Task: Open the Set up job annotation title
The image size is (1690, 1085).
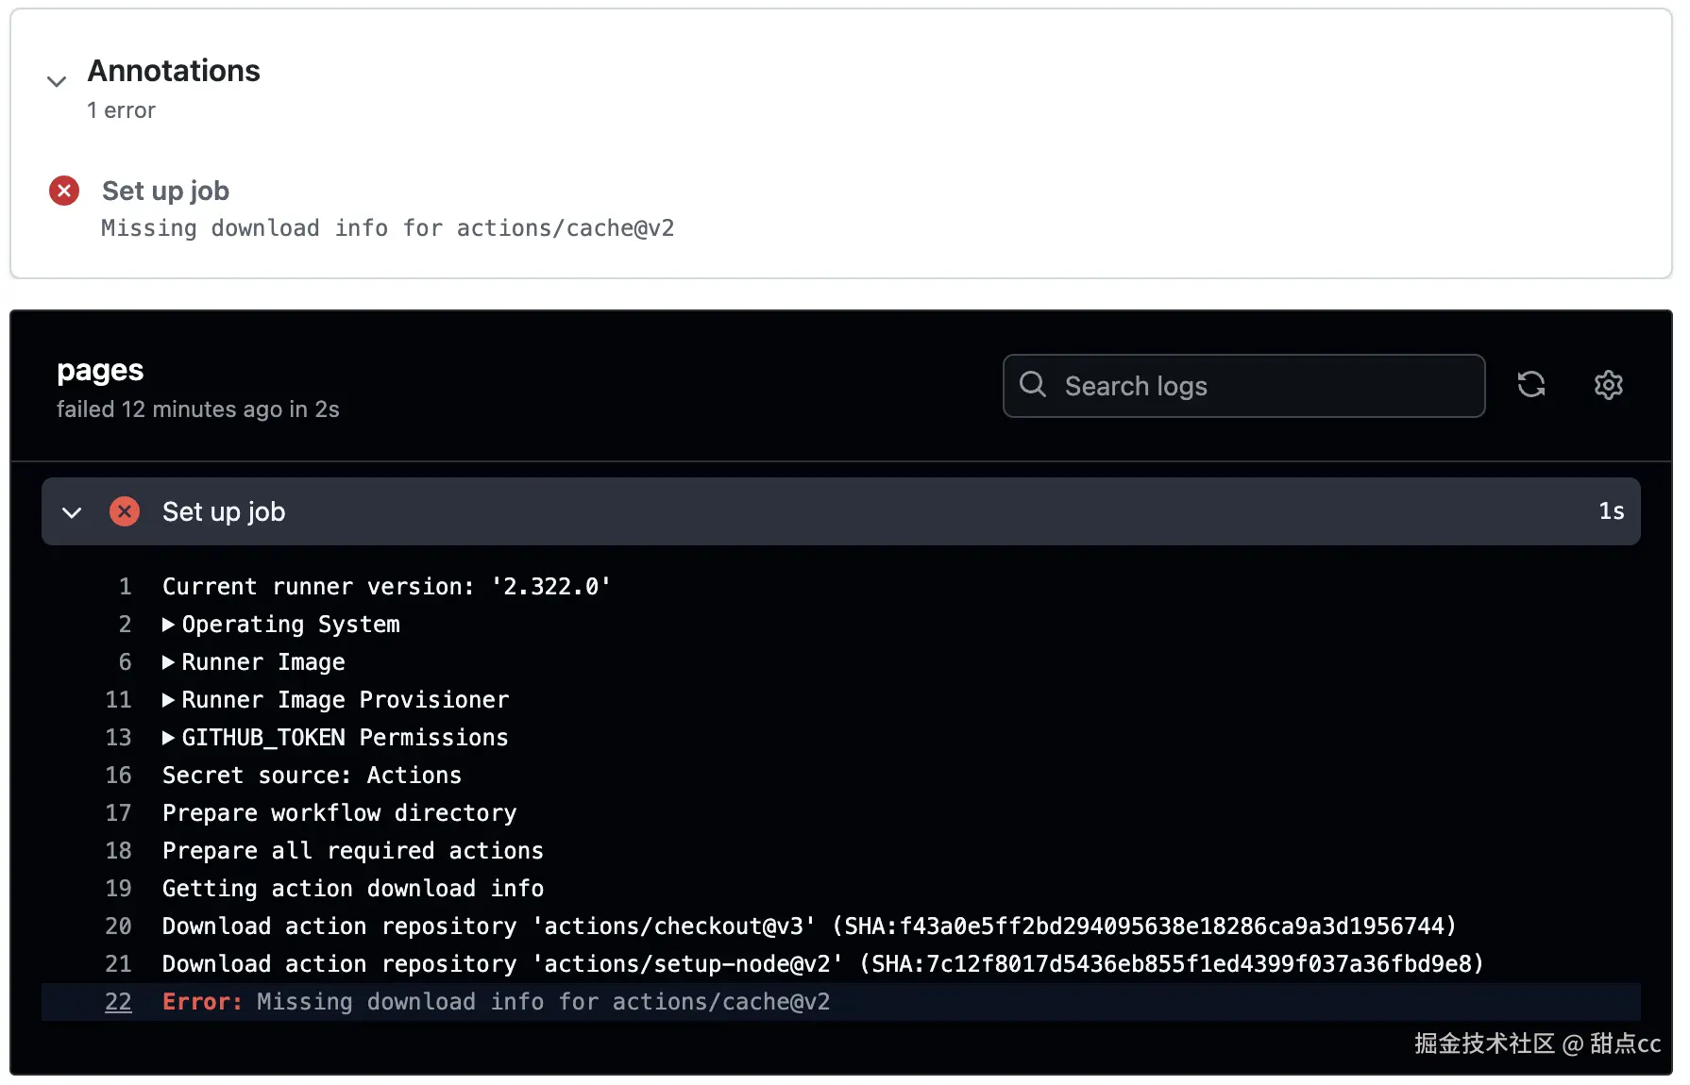Action: [165, 192]
